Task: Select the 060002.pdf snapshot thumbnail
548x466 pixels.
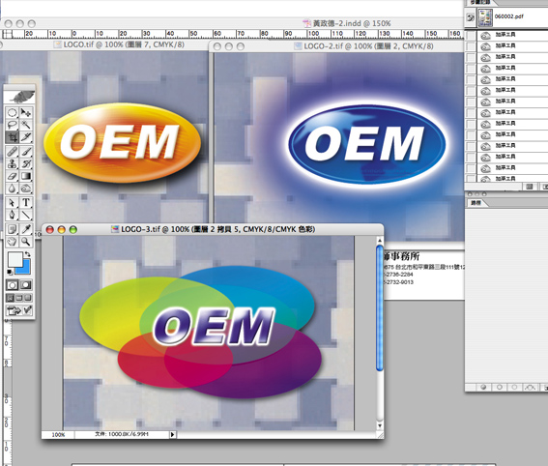Action: point(485,17)
